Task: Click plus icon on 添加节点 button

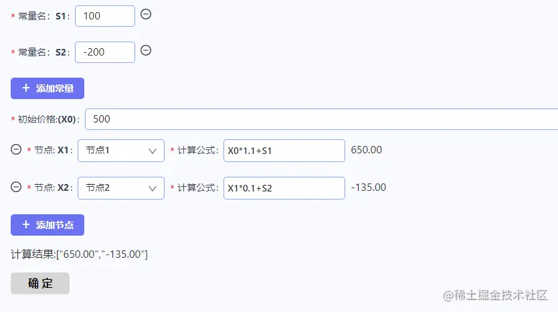Action: (26, 225)
